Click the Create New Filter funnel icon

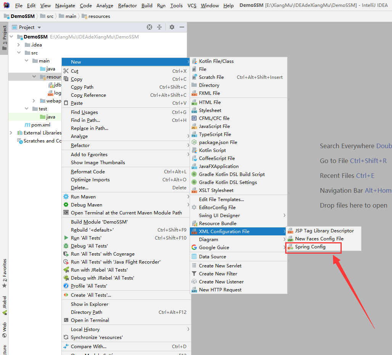tap(194, 273)
